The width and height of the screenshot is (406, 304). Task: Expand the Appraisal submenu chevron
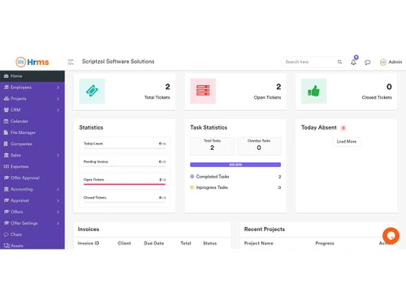(x=58, y=200)
